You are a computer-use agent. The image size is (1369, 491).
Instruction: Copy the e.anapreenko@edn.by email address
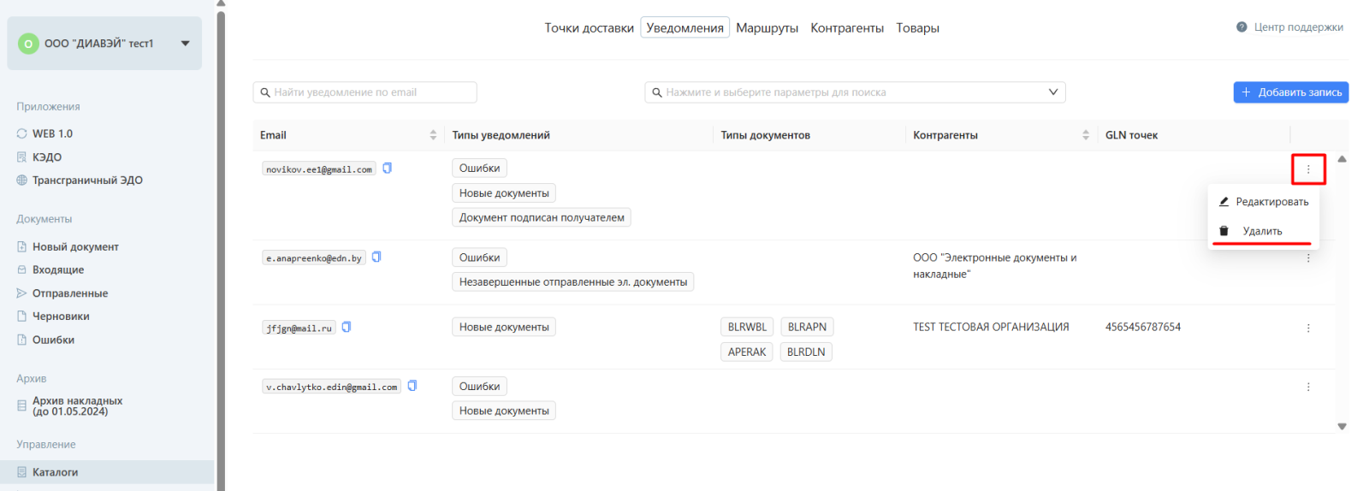pos(376,257)
